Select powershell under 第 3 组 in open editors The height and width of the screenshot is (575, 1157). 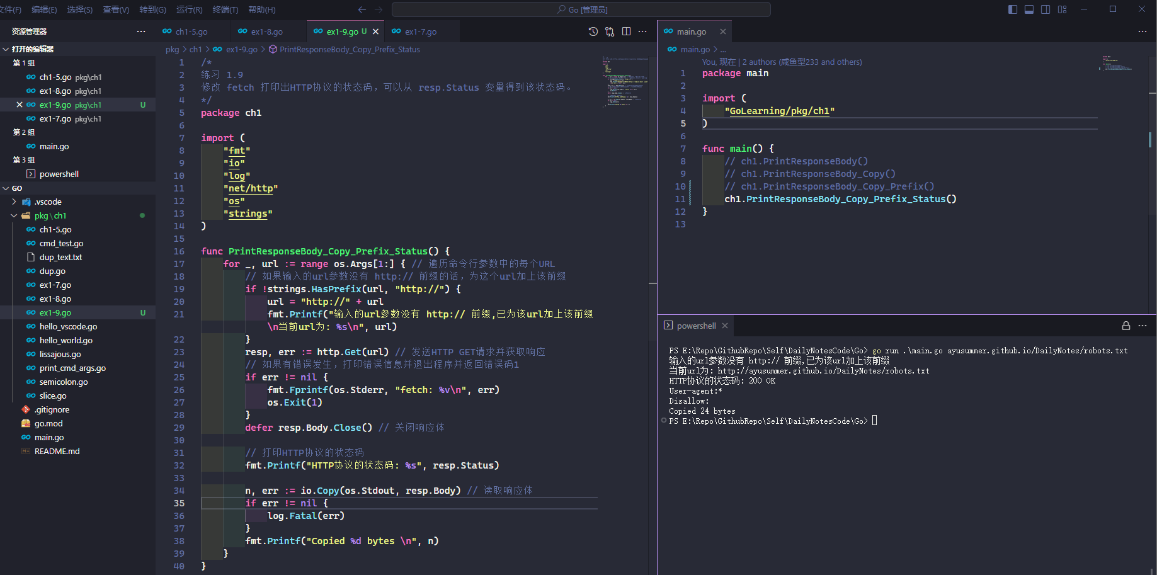tap(77, 174)
